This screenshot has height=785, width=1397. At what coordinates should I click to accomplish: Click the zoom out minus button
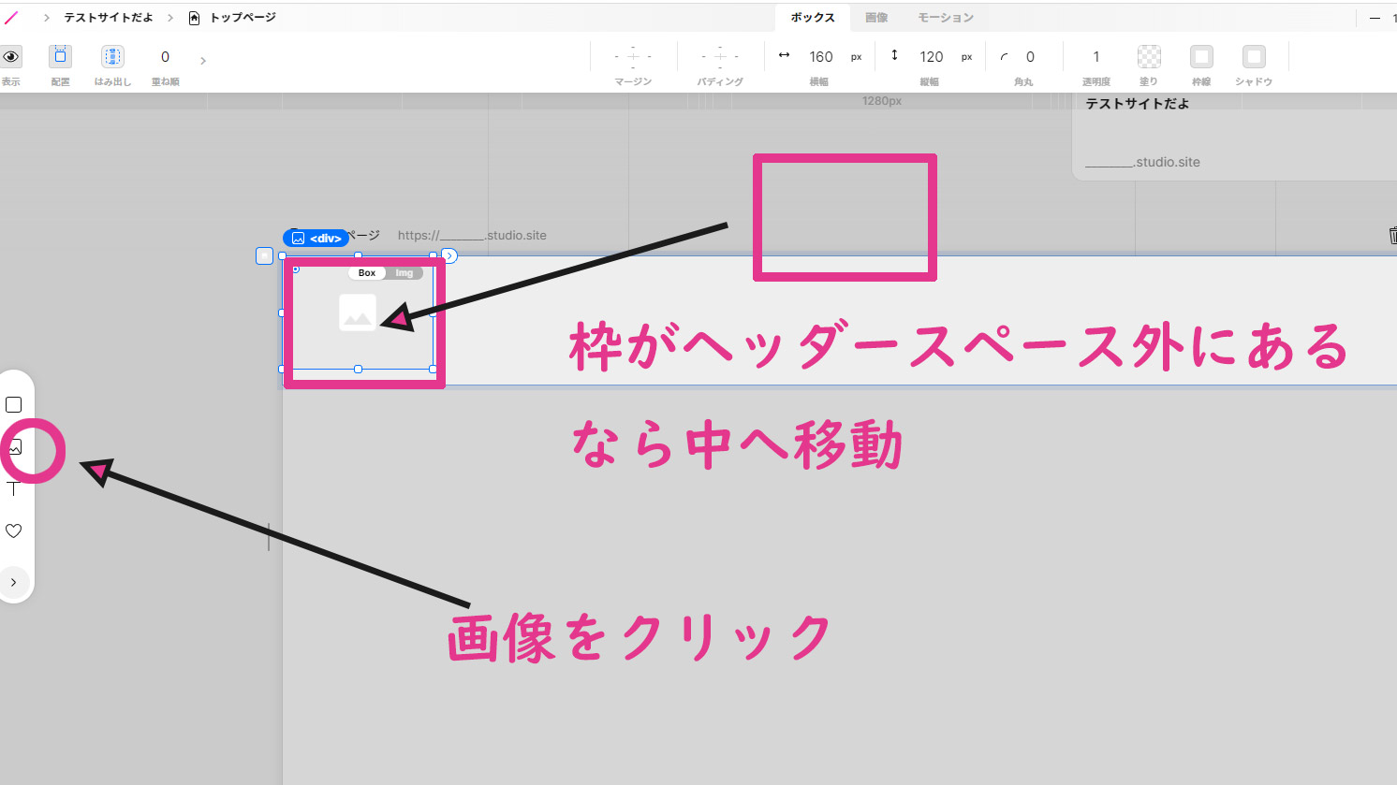pyautogui.click(x=1375, y=18)
